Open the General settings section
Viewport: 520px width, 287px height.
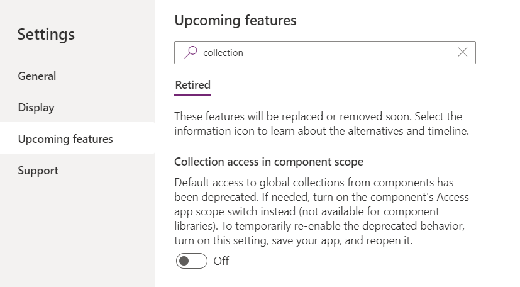click(37, 76)
